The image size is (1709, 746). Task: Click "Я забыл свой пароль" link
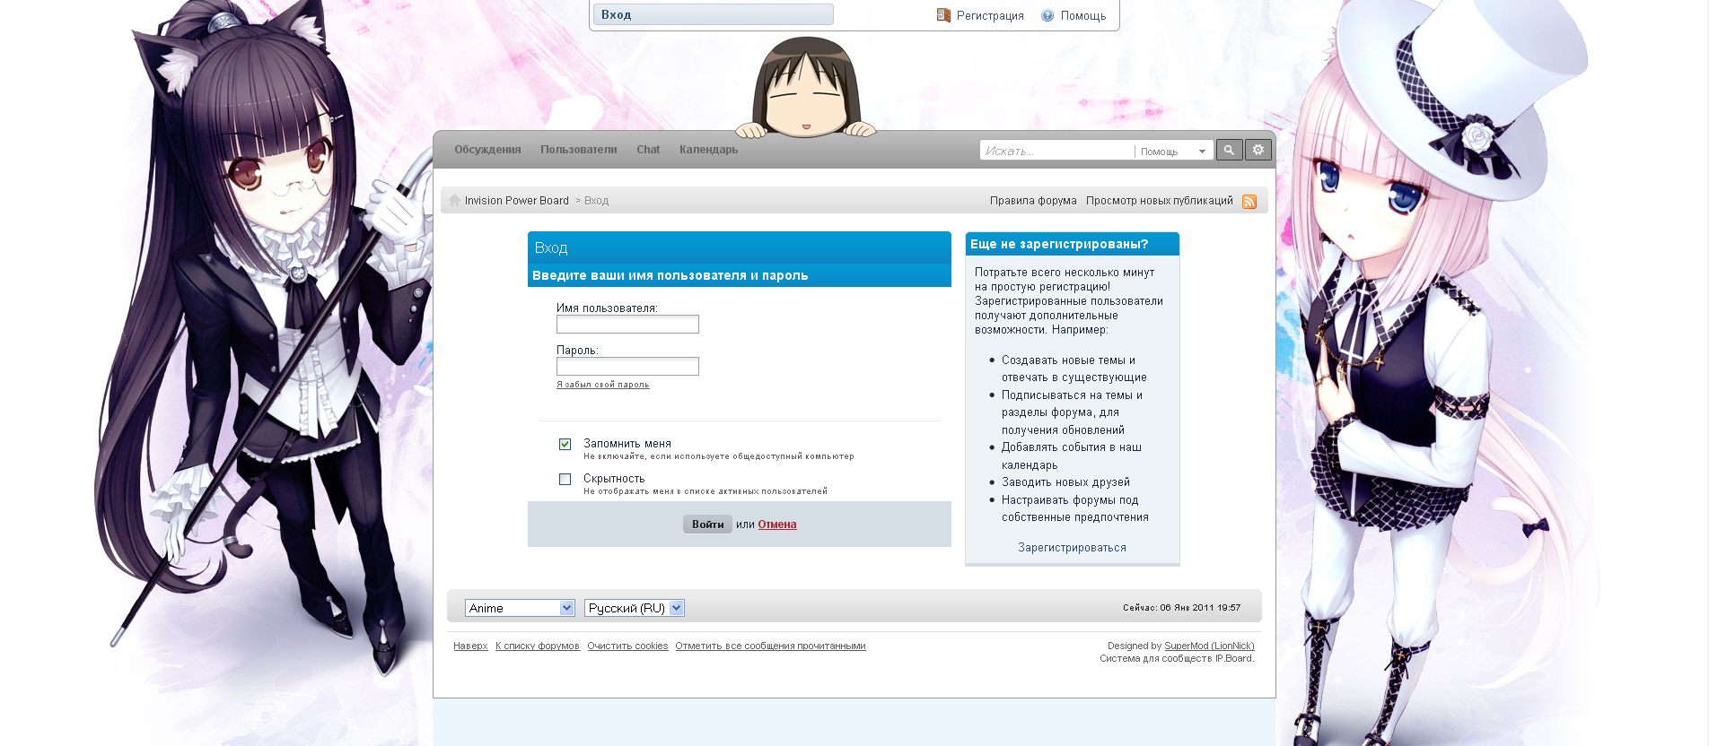pyautogui.click(x=603, y=385)
